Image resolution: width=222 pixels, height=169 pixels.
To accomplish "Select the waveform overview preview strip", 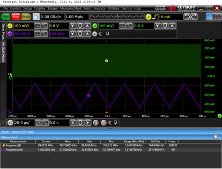I will pos(117,17).
